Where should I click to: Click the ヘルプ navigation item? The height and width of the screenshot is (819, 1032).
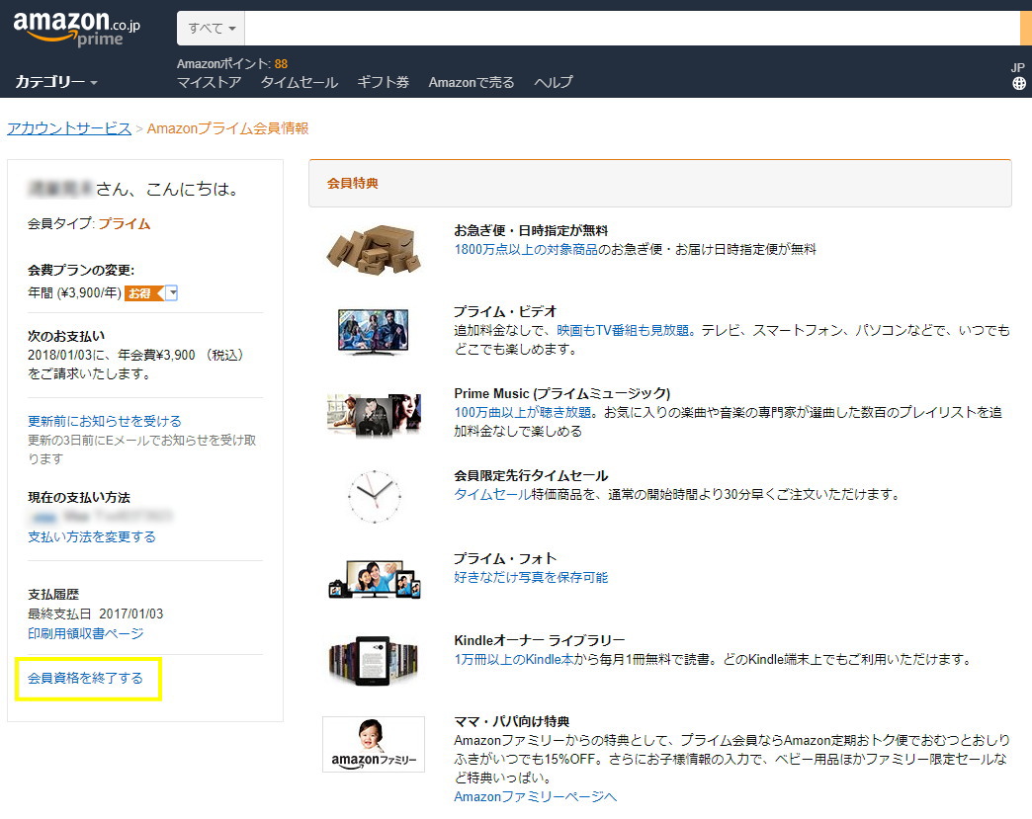(553, 82)
